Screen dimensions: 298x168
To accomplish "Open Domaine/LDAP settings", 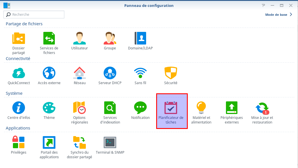I will pos(140,38).
